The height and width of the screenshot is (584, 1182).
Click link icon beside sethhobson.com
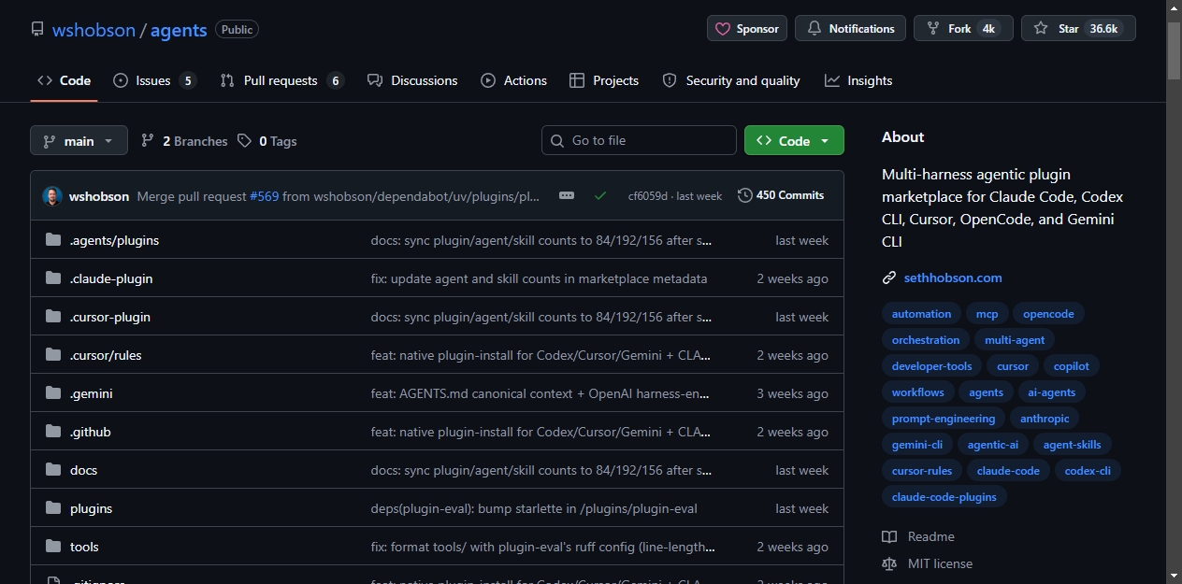(889, 278)
